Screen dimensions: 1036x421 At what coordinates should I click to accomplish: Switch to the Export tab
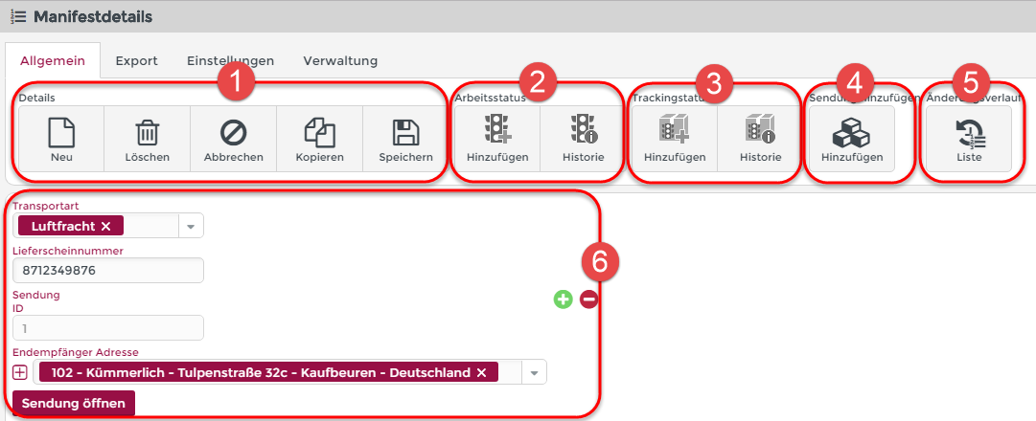[136, 60]
